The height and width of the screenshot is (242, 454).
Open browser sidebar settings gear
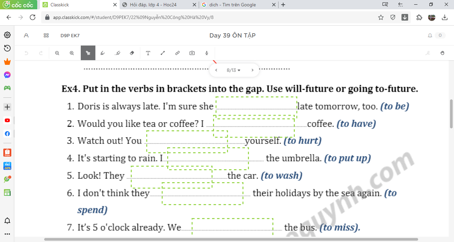pos(7,35)
